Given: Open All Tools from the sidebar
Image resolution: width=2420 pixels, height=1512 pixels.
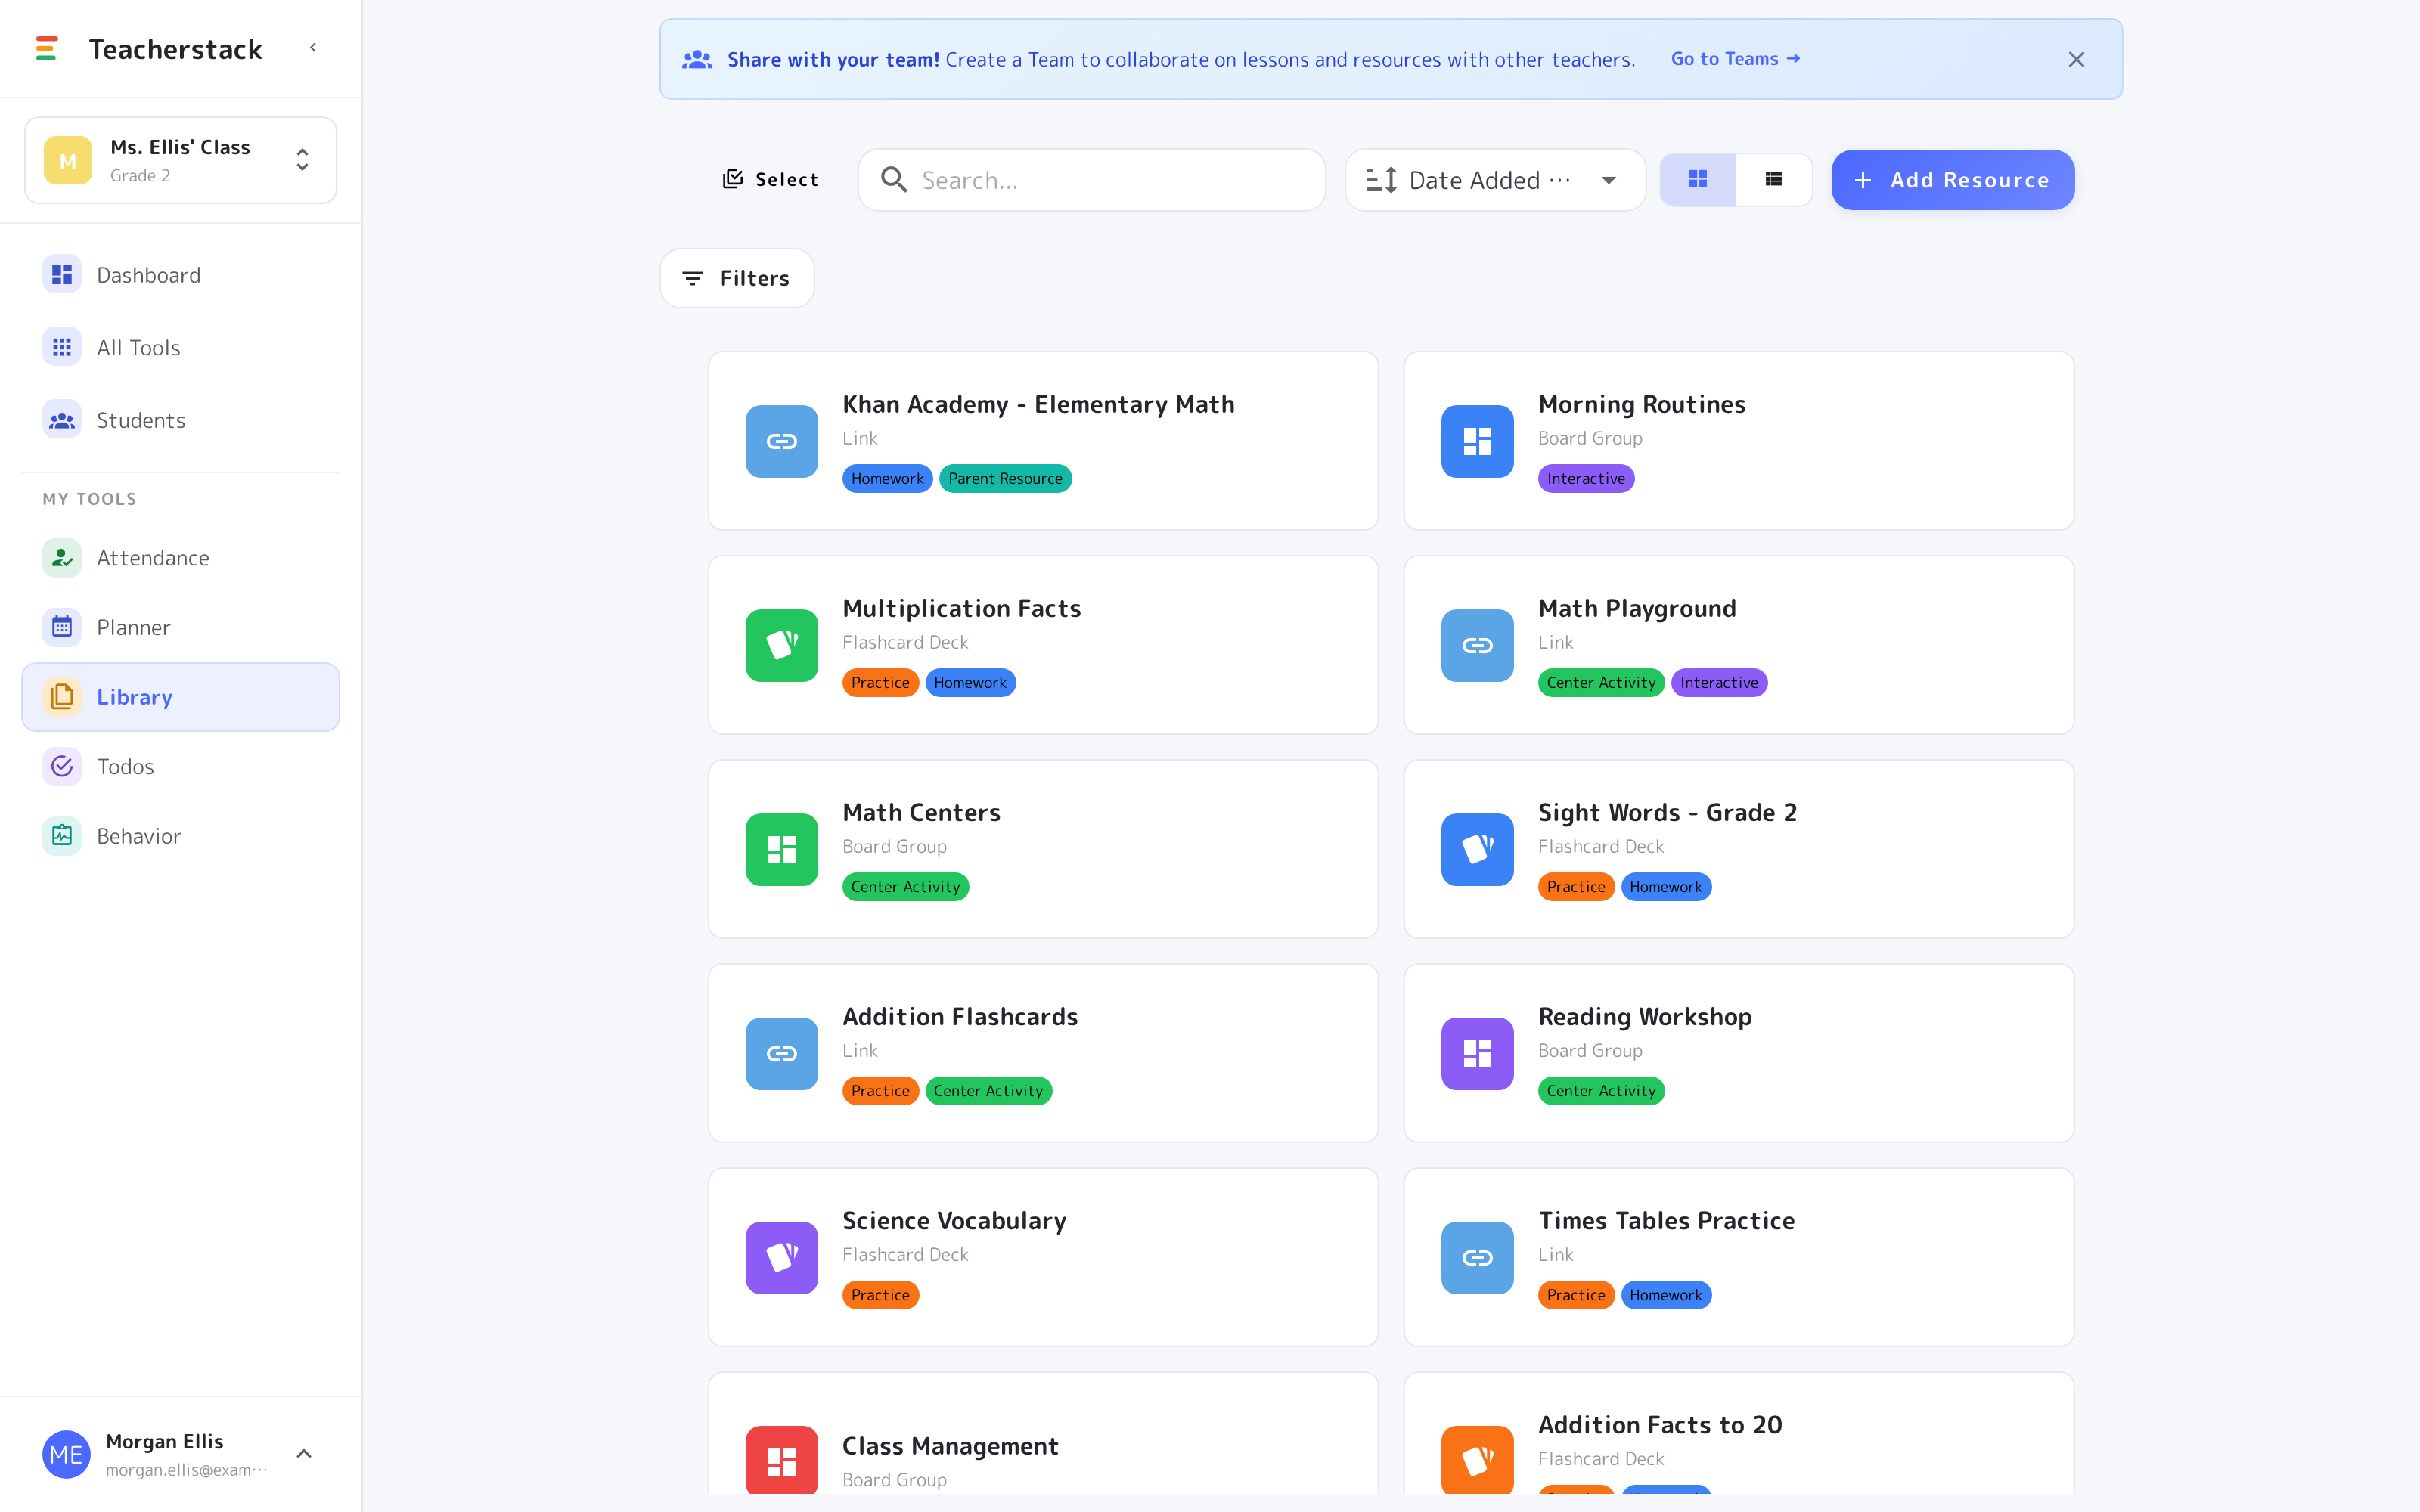Looking at the screenshot, I should 180,347.
